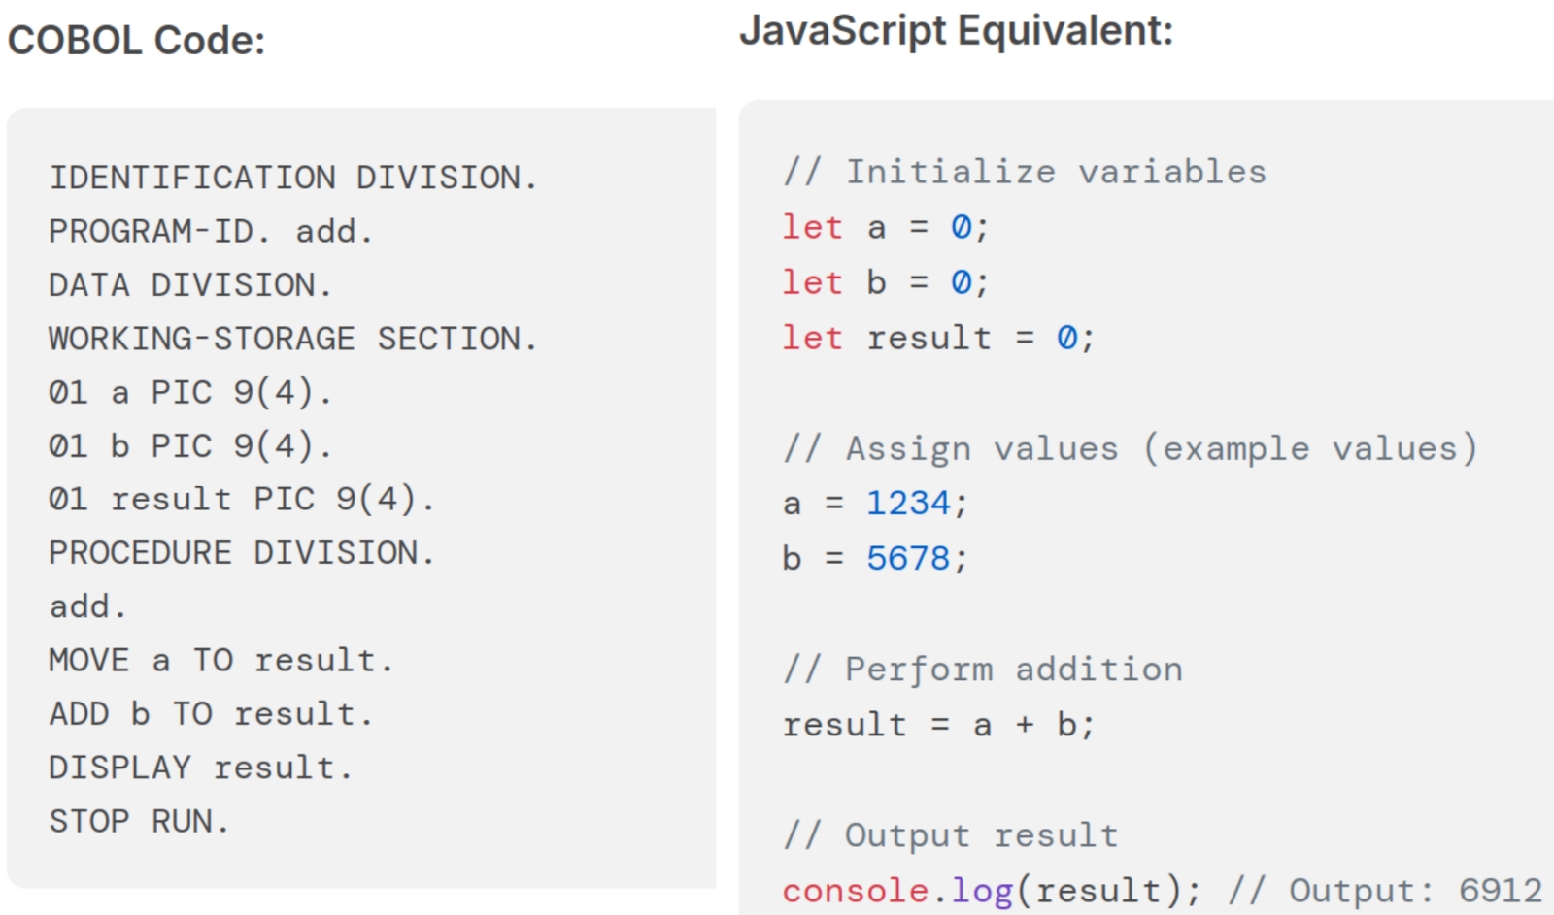Image resolution: width=1554 pixels, height=915 pixels.
Task: Click the 'console' keyword in JavaScript
Action: click(855, 891)
